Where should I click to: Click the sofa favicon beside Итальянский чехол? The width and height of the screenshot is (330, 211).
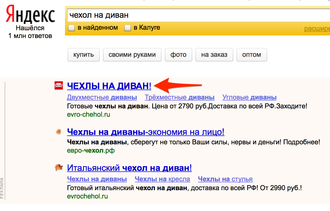click(x=59, y=167)
